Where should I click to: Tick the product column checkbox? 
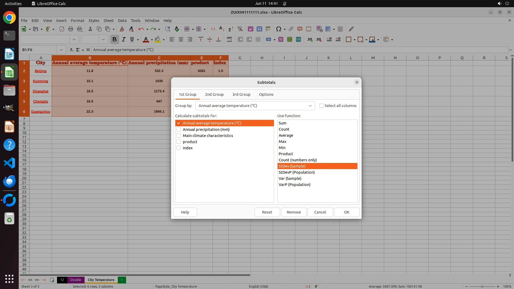pos(179,142)
